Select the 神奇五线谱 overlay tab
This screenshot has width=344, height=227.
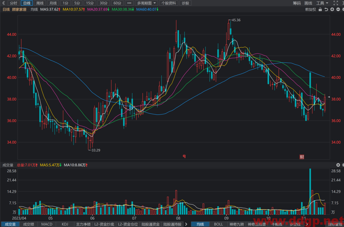click(x=257, y=224)
